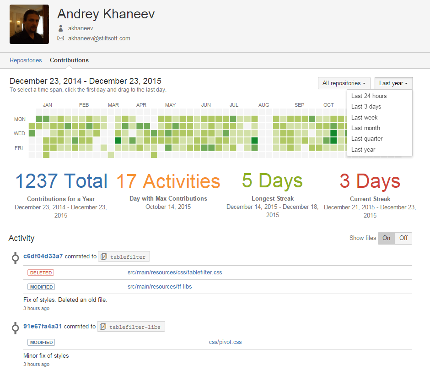Click the envelope icon next to the email address

tap(60, 38)
